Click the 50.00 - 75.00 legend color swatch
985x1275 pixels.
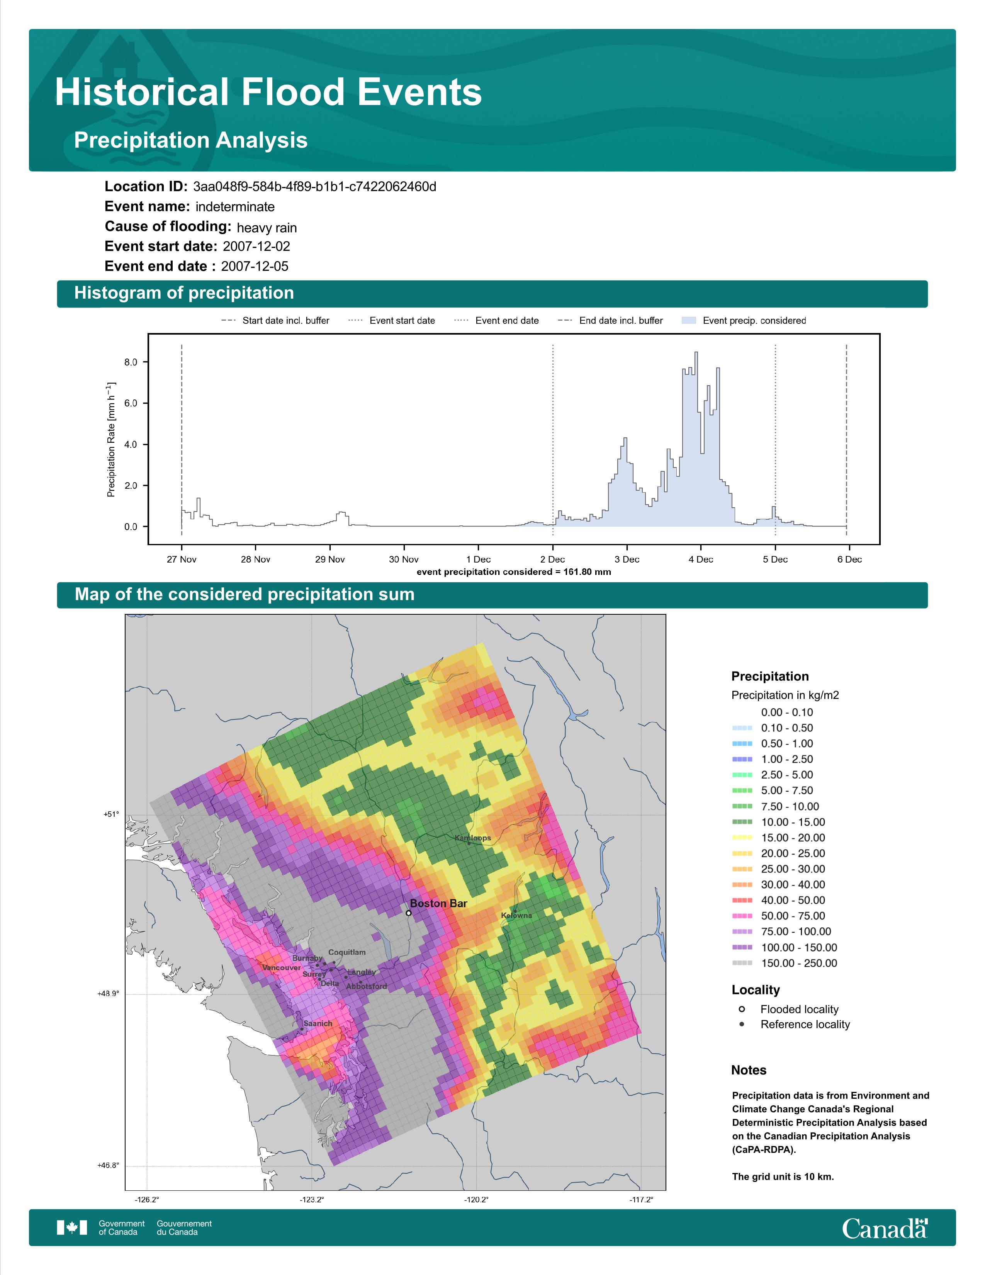coord(742,916)
